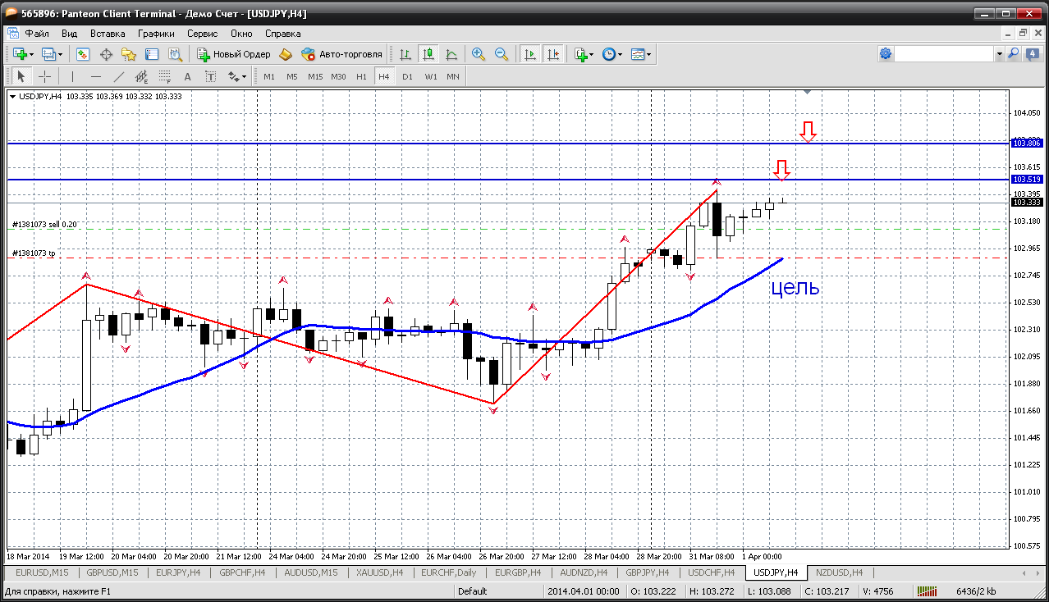Draw a horizontal line tool
This screenshot has width=1049, height=602.
pos(96,76)
